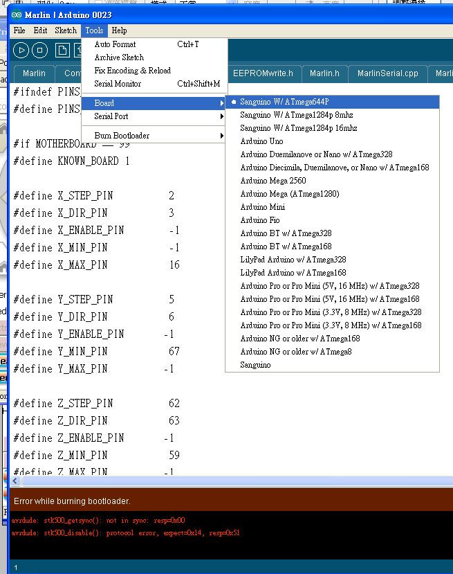This screenshot has height=574, width=453.
Task: Click the horizontal scrollbar left arrow
Action: (x=15, y=481)
